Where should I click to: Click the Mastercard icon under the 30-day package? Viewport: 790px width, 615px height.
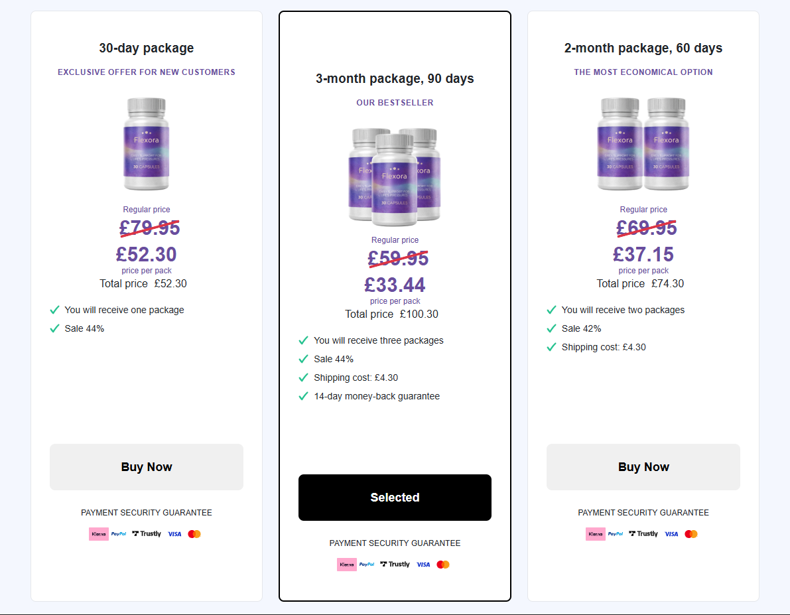tap(194, 533)
